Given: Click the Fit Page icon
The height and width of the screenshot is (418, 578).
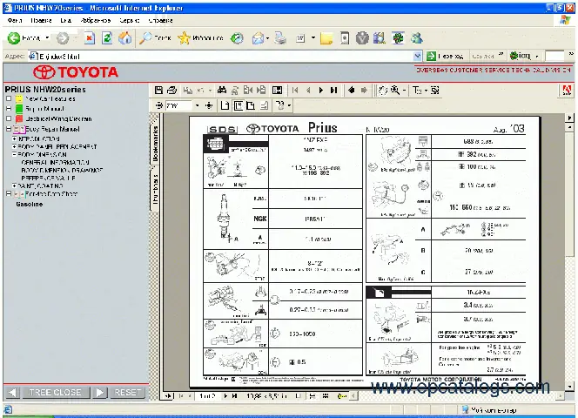Looking at the screenshot, I should pos(239,106).
